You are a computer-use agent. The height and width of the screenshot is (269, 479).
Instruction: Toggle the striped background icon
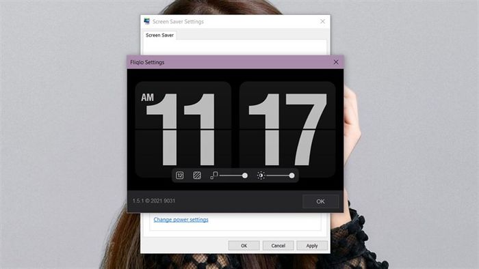pos(197,175)
